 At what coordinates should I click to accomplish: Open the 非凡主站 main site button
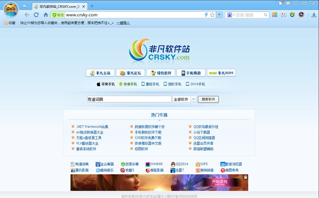(100, 73)
